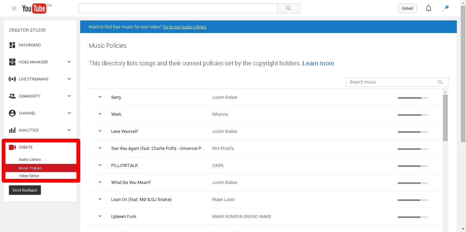Viewport: 466px width, 232px height.
Task: Expand the Channel section
Action: 69,113
